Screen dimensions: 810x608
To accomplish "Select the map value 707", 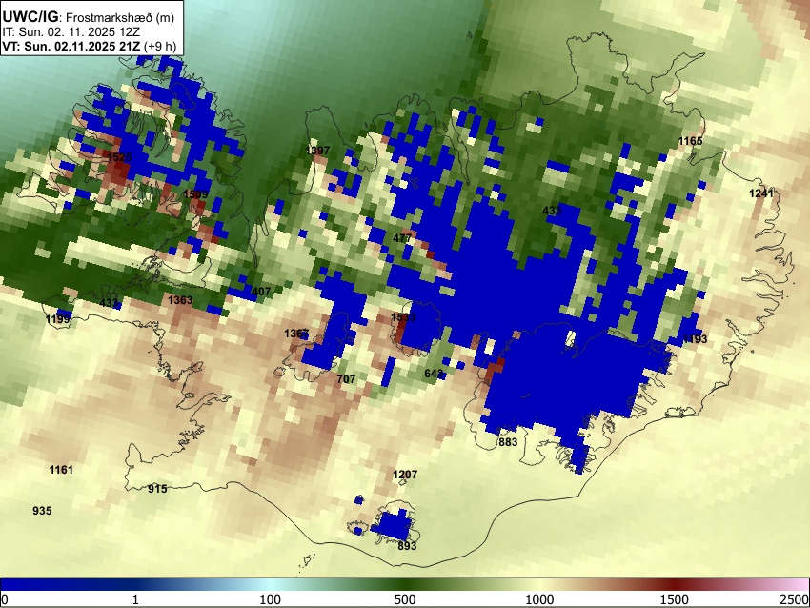I will pos(346,379).
